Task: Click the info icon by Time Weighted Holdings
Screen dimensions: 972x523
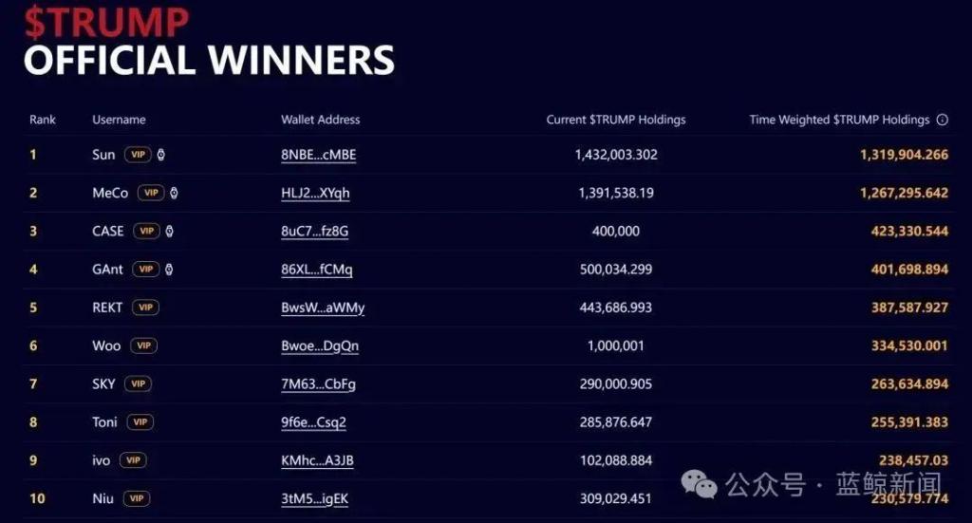Action: [943, 121]
